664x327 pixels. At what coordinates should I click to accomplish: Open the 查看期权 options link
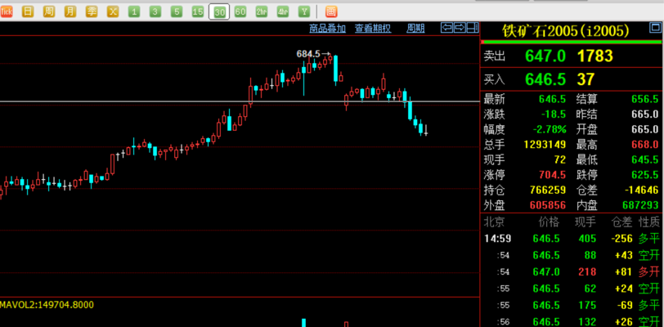click(373, 29)
